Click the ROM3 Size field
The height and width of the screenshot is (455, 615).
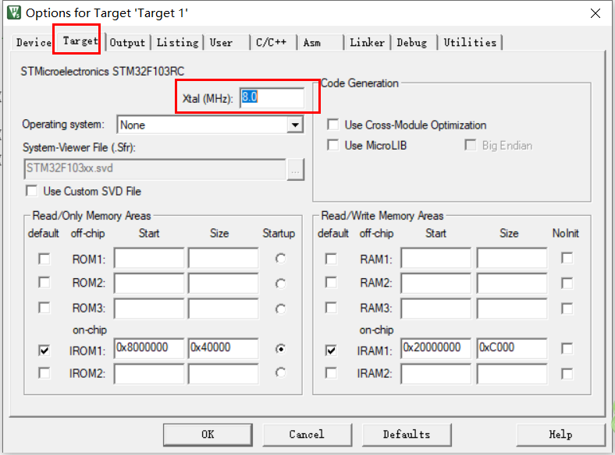(223, 309)
